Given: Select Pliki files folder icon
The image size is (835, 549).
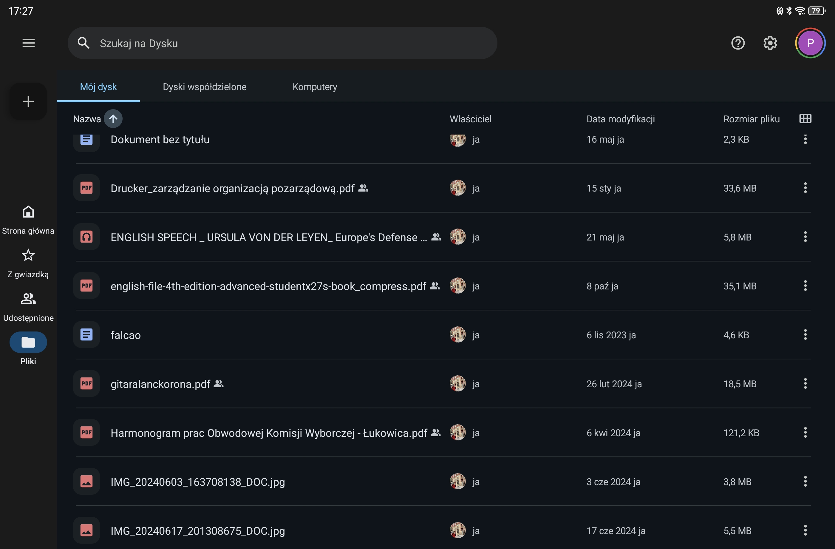Looking at the screenshot, I should tap(28, 342).
